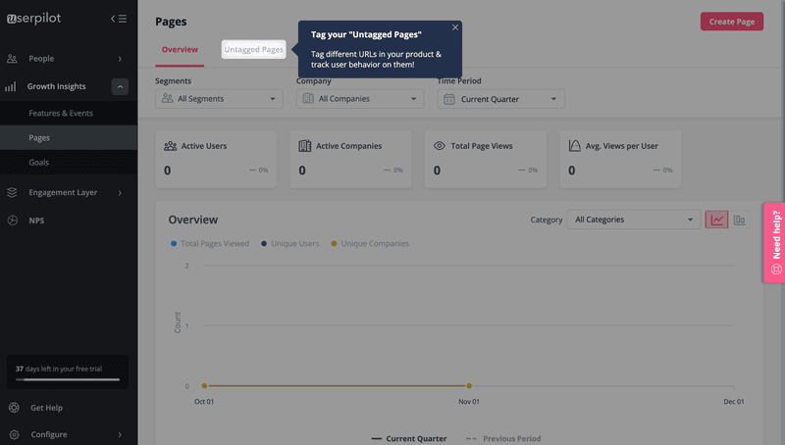Open the Need help? side tab
Image resolution: width=785 pixels, height=445 pixels.
pyautogui.click(x=774, y=242)
